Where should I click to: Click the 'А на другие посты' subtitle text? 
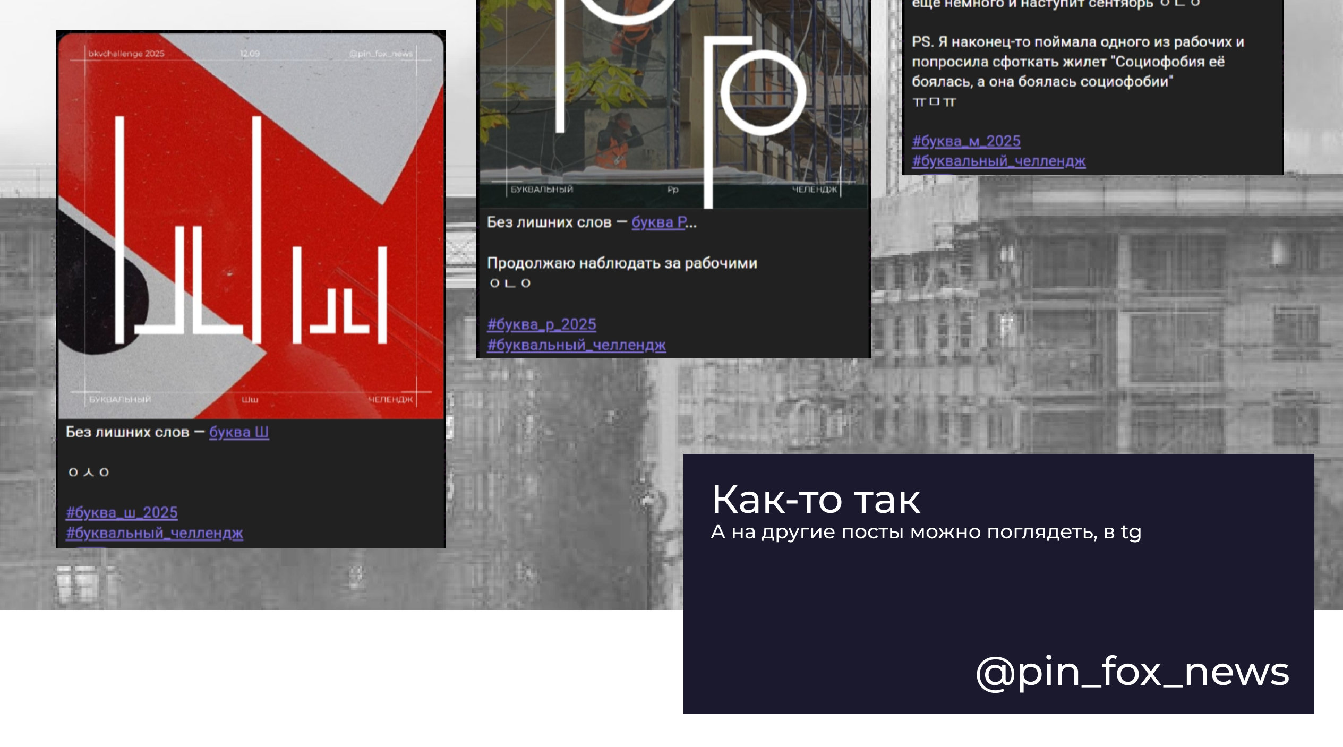(x=925, y=532)
